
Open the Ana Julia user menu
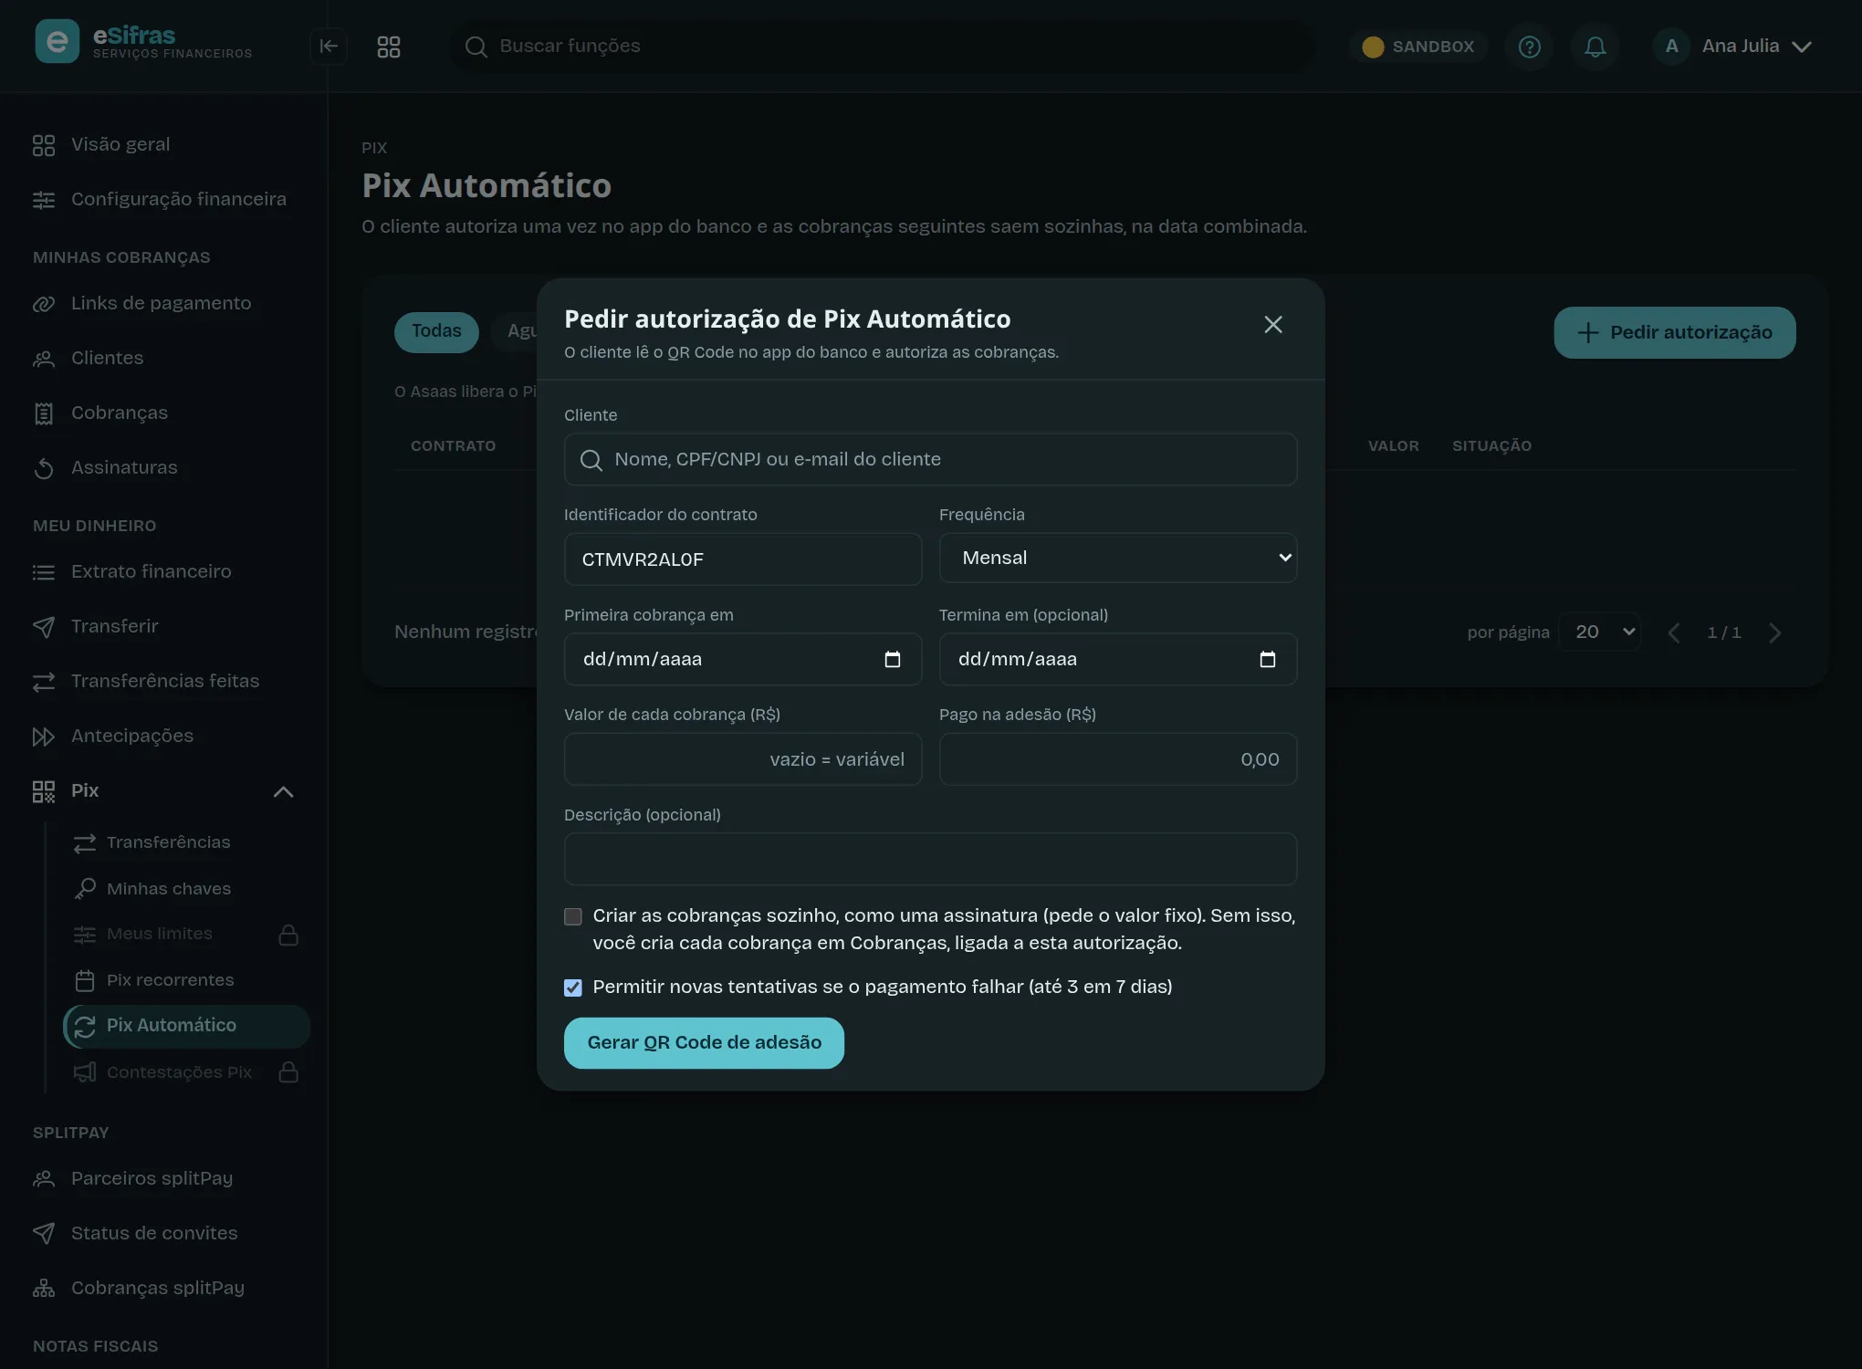coord(1734,47)
